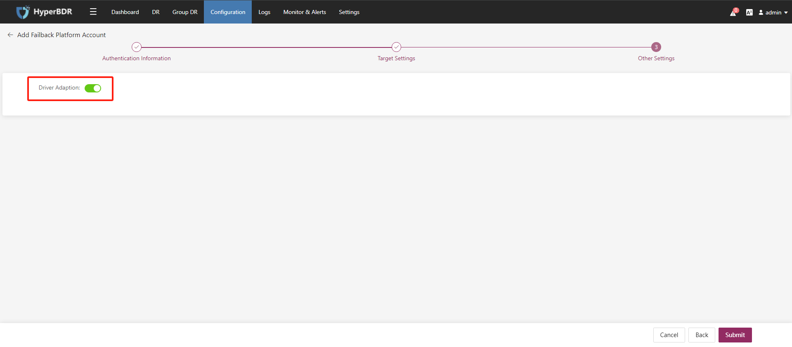Click the Authentication Information step checkmark circle
This screenshot has width=792, height=347.
[x=137, y=47]
